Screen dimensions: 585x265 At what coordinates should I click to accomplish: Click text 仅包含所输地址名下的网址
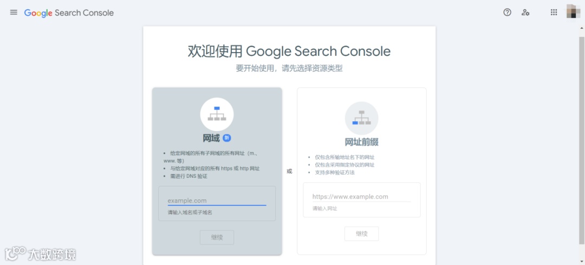(344, 157)
